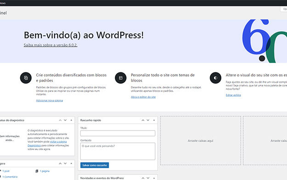Open 'Adicionar nova página' link
Image resolution: width=287 pixels, height=180 pixels.
click(50, 100)
